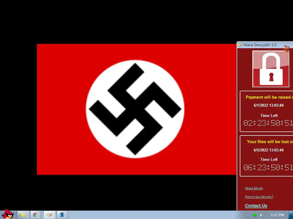Image resolution: width=293 pixels, height=219 pixels.
Task: Click the handshake icon in Wana Decrypt0r title bar
Action: point(240,45)
